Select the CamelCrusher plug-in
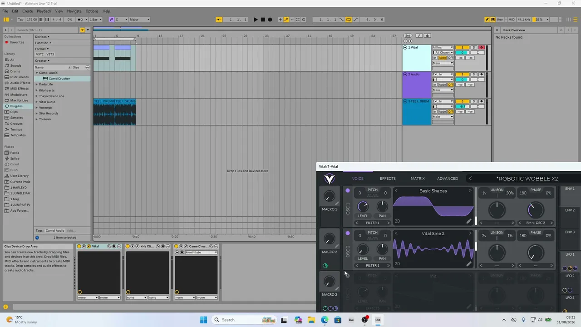This screenshot has width=581, height=327. 59,79
